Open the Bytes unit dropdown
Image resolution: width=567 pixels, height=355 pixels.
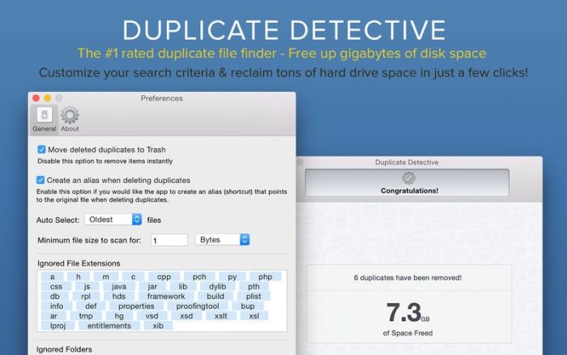pos(223,240)
